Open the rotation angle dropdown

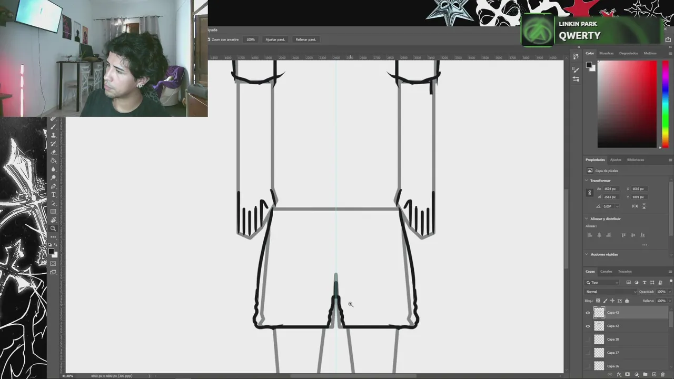tap(617, 206)
